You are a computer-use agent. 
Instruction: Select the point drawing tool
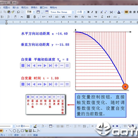pyautogui.click(x=7, y=131)
